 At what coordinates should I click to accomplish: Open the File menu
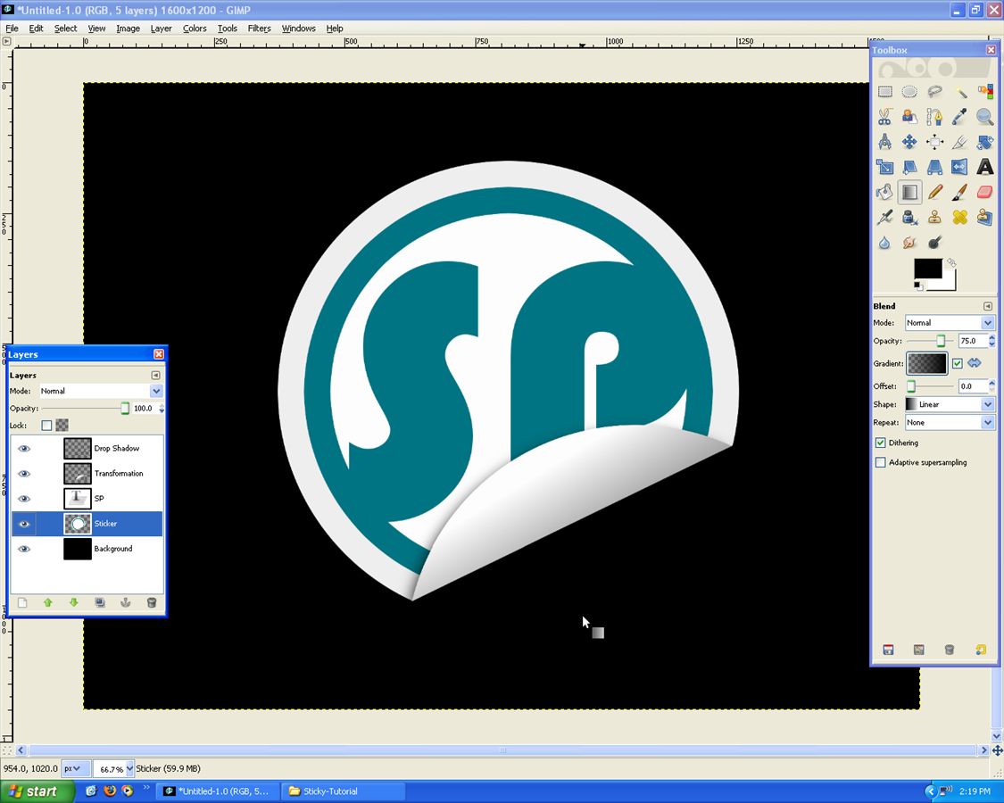[x=12, y=29]
